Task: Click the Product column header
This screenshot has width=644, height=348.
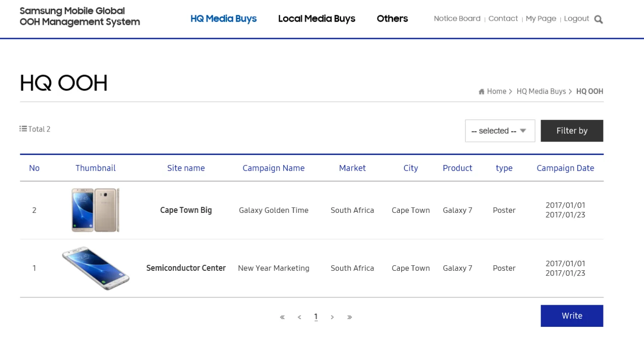Action: (x=457, y=168)
